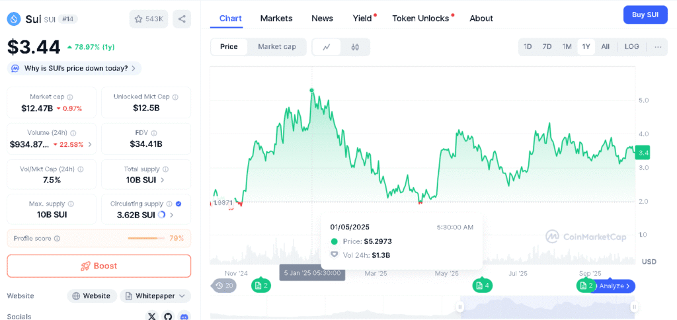
Task: Open the News tab
Action: click(x=322, y=19)
